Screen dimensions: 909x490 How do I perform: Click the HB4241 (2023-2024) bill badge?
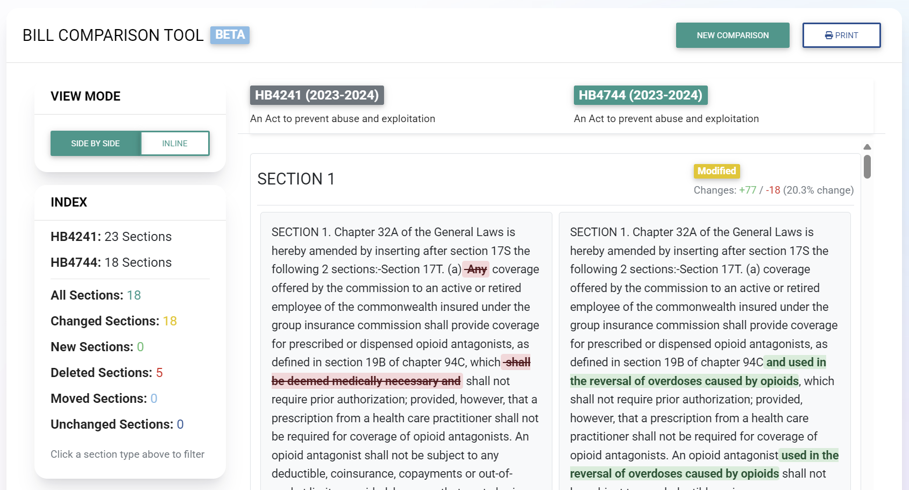pos(317,95)
